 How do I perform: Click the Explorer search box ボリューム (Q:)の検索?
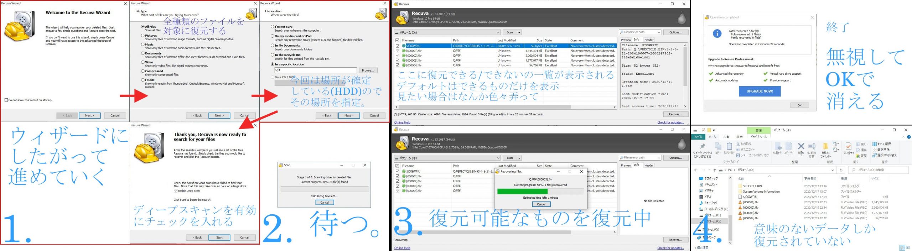(x=878, y=170)
